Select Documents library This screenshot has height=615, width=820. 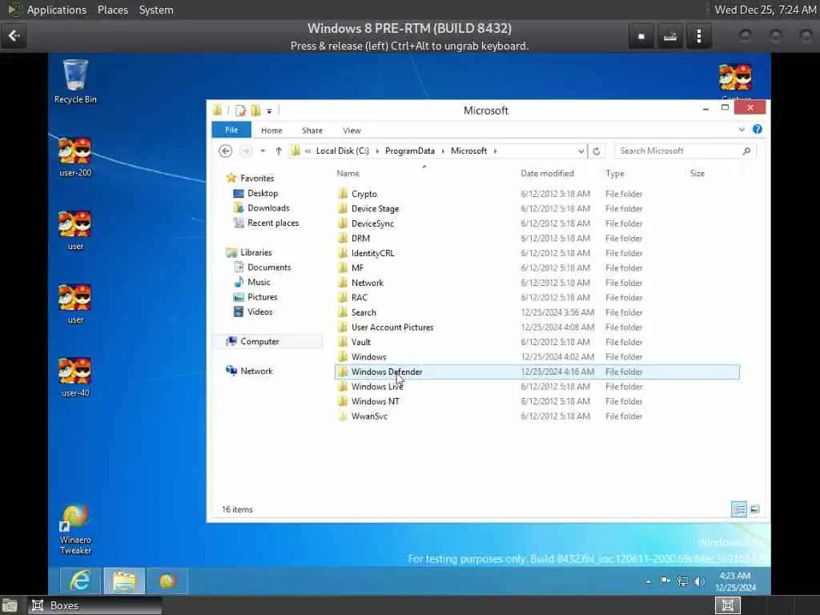(x=269, y=267)
